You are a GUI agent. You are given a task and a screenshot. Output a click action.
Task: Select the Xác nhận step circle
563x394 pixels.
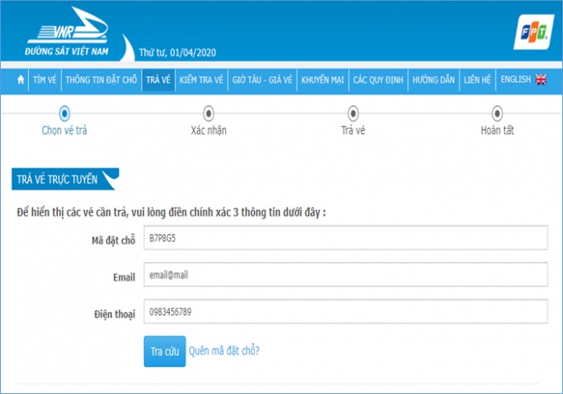click(x=208, y=113)
